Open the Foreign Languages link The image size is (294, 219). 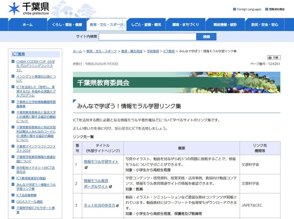(249, 9)
